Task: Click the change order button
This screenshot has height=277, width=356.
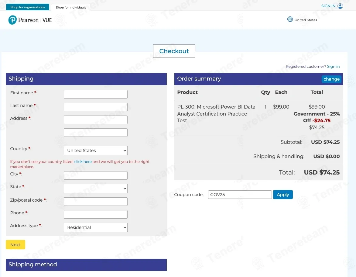Action: [331, 79]
